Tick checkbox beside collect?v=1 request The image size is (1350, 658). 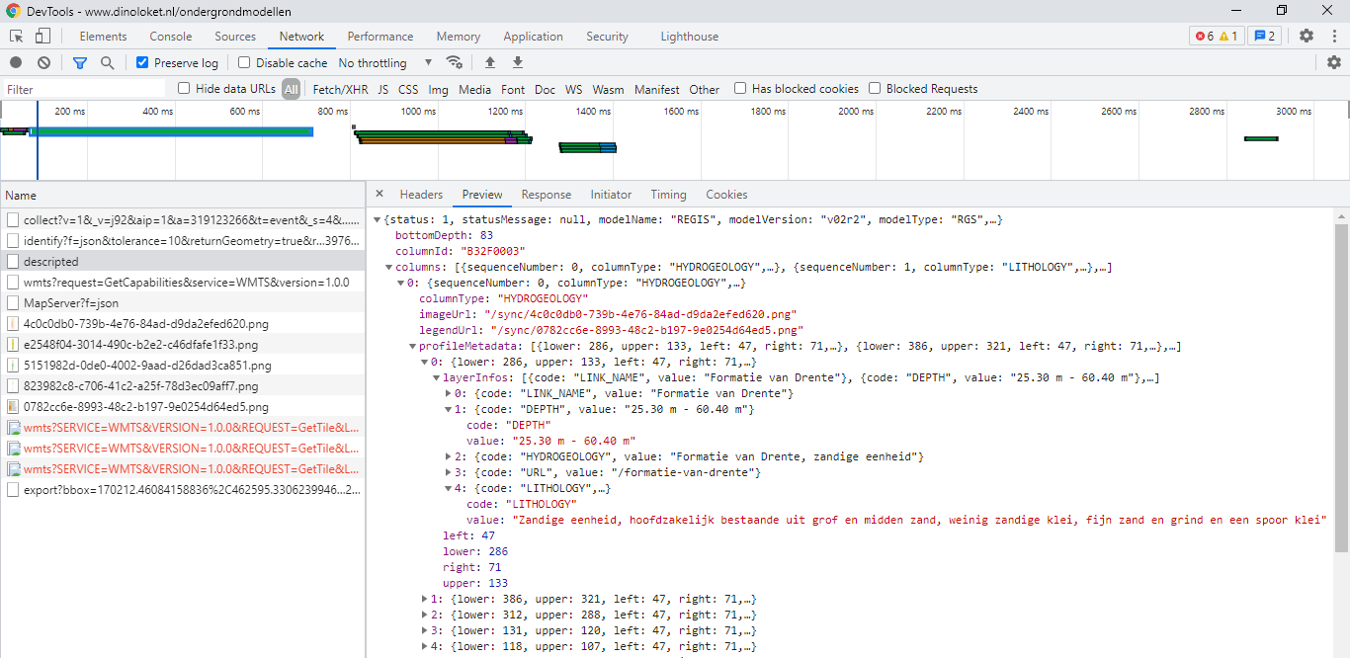pos(14,220)
